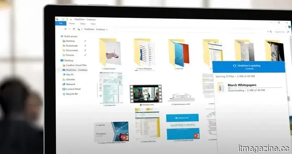292x154 pixels.
Task: Go up one folder level
Action: tap(74, 29)
